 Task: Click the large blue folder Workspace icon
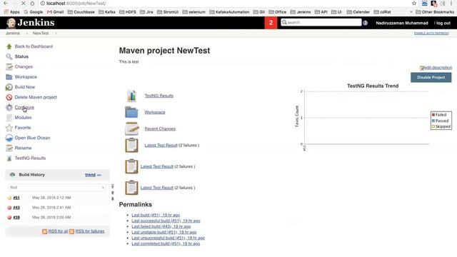[x=131, y=112]
